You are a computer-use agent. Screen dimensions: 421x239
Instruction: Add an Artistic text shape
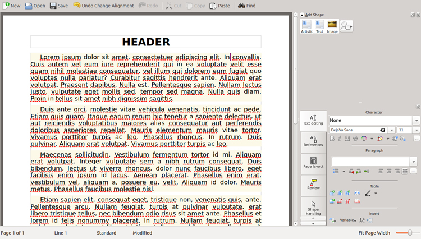(x=306, y=26)
